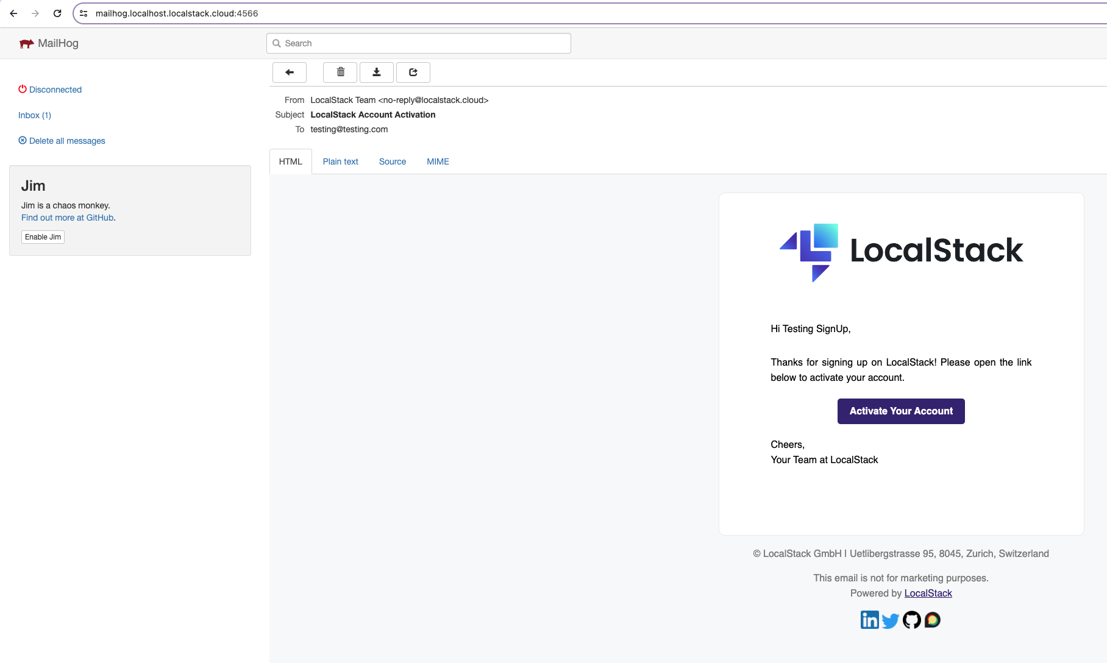
Task: Click the browser reload icon
Action: coord(57,13)
